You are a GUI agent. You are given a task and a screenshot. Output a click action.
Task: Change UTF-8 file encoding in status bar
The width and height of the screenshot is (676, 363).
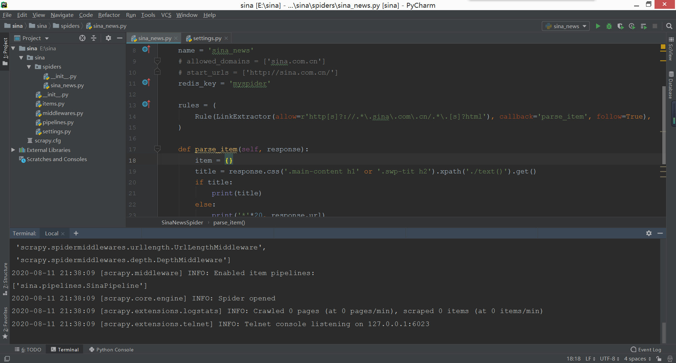click(609, 359)
